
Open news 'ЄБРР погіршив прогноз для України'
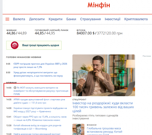click(x=40, y=65)
